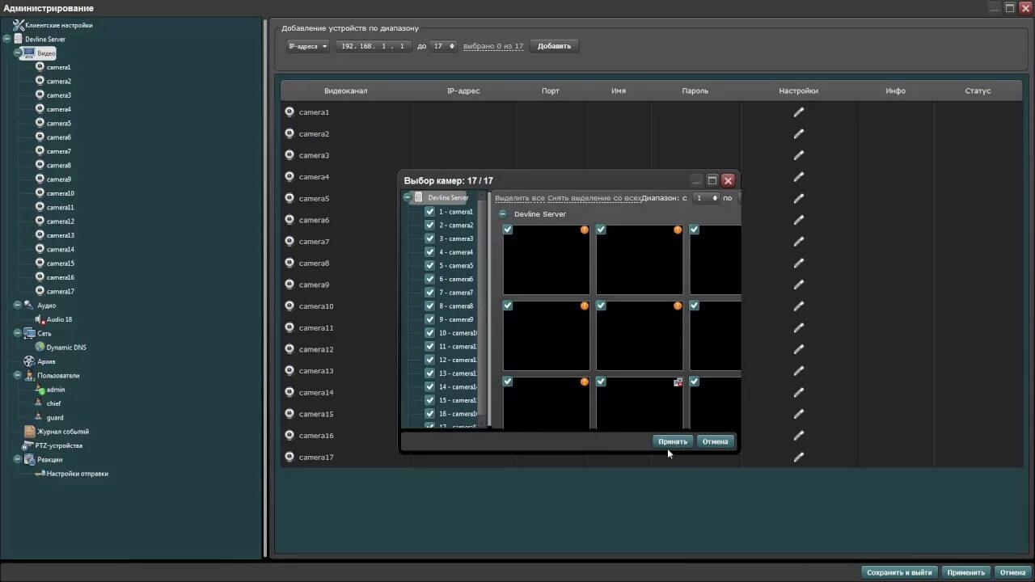Click camera icon in camera9 table row
The image size is (1035, 582).
pos(289,285)
